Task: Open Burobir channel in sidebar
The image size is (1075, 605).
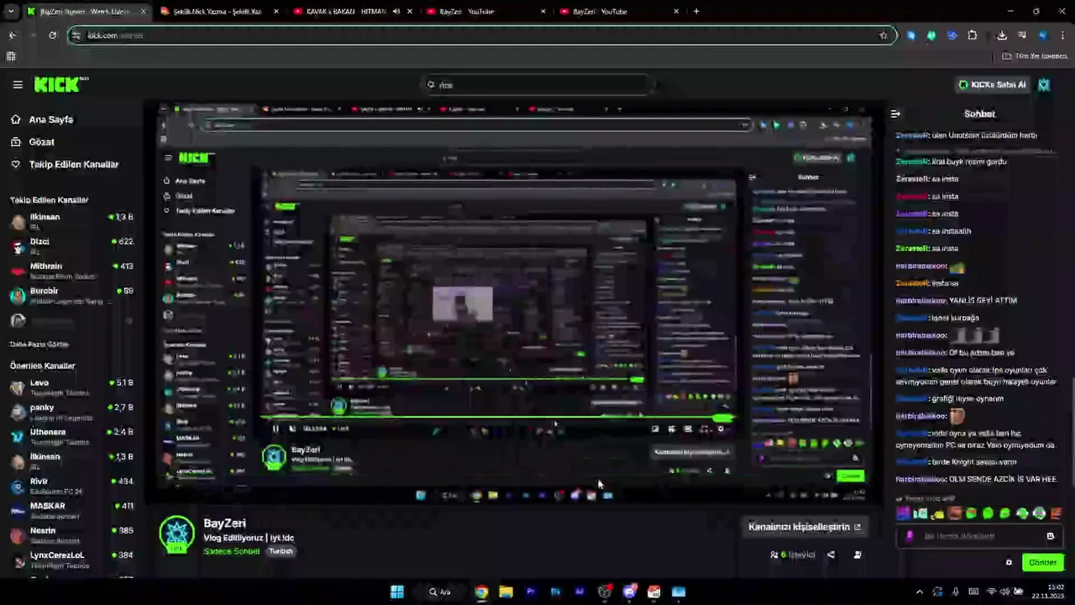Action: click(x=71, y=295)
